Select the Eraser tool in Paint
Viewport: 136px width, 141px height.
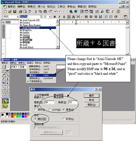[3, 71]
